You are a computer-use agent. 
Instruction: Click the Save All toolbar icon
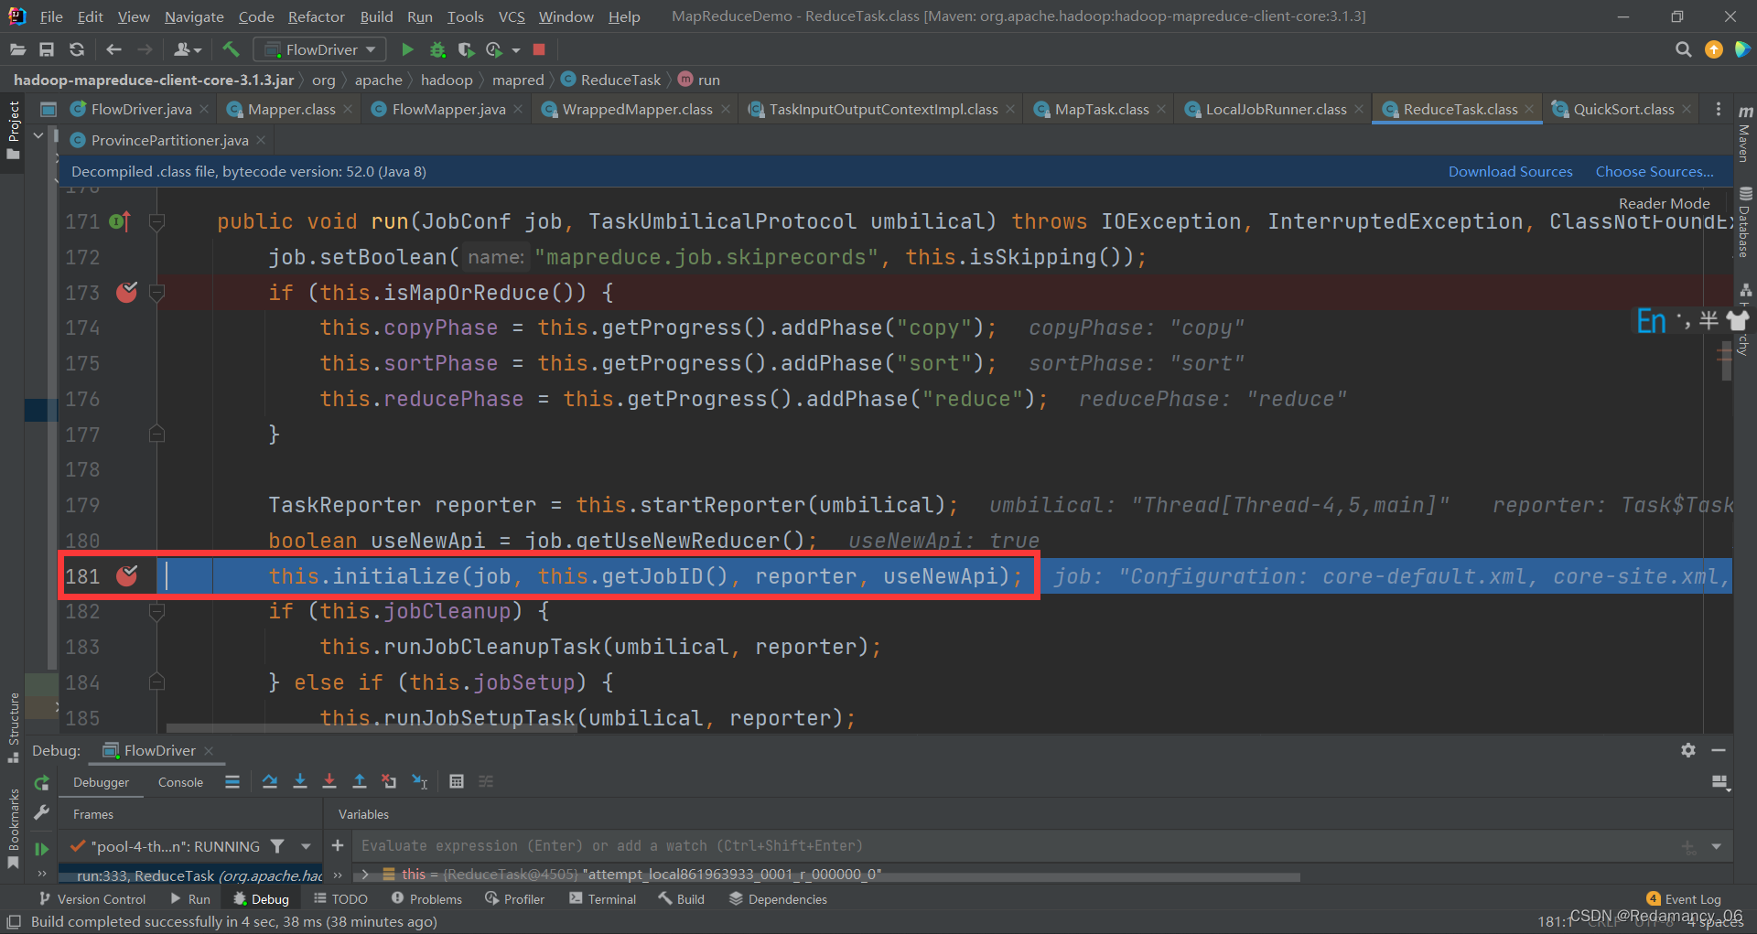tap(47, 49)
